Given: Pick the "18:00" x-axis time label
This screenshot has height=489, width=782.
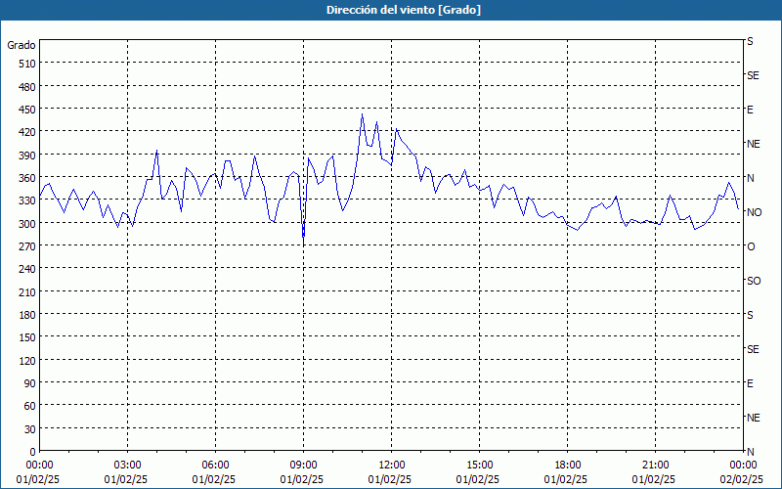Looking at the screenshot, I should coord(568,466).
